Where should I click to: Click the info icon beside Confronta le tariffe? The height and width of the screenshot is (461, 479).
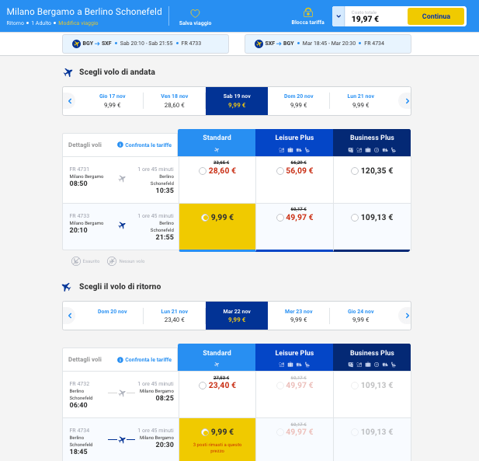pyautogui.click(x=120, y=145)
